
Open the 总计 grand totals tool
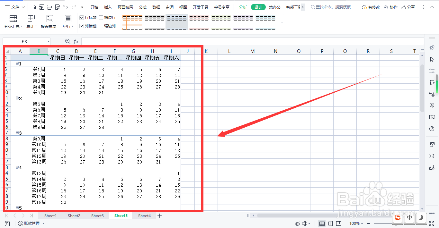[x=31, y=22]
